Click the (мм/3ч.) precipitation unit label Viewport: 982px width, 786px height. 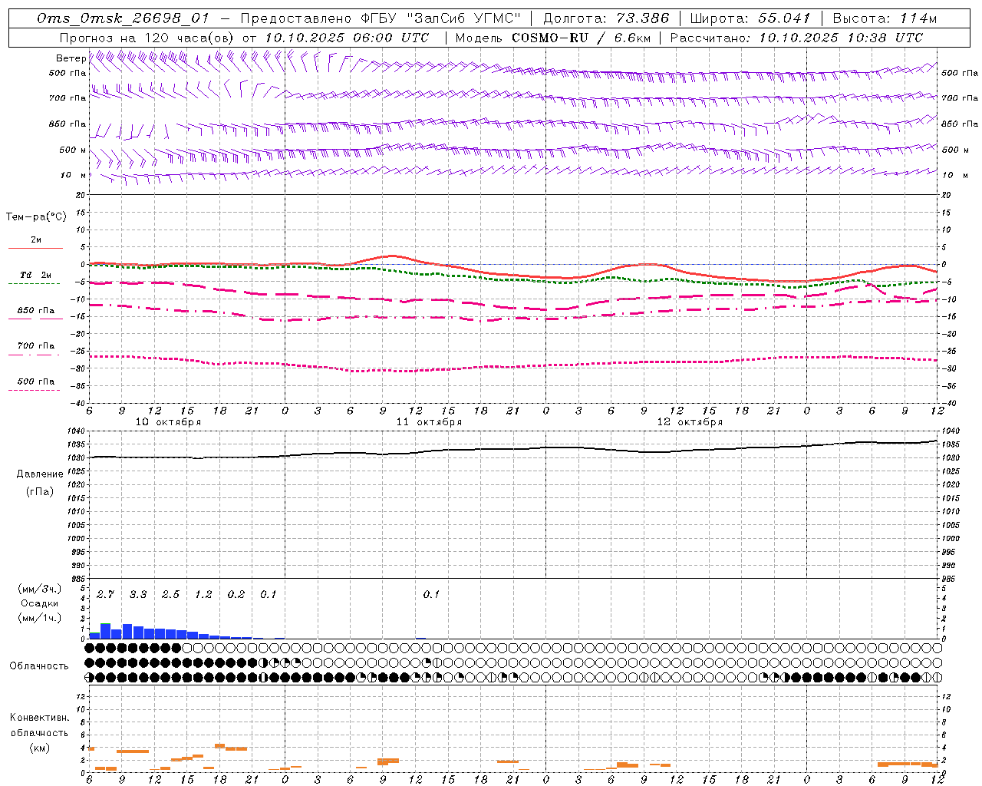click(40, 589)
